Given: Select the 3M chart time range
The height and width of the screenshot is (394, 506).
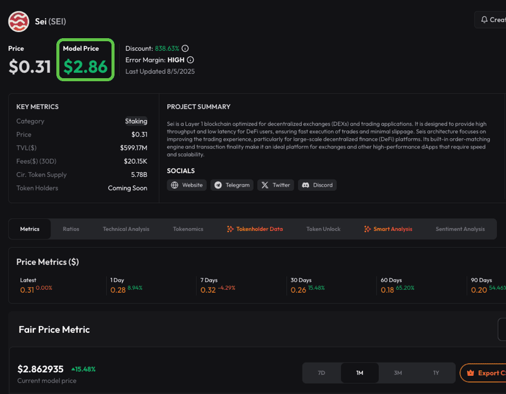Looking at the screenshot, I should [x=398, y=373].
